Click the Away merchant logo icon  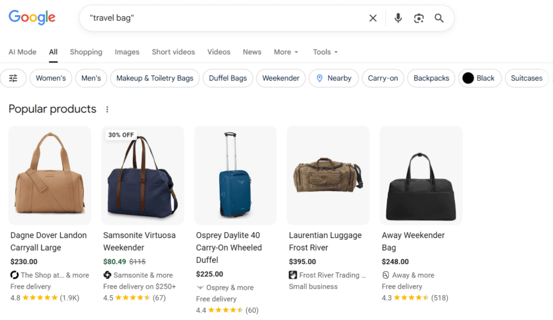click(385, 275)
